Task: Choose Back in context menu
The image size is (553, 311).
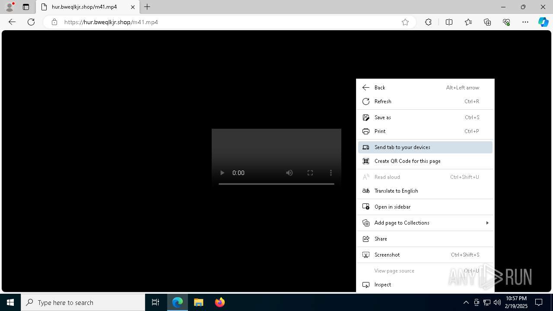Action: (425, 88)
